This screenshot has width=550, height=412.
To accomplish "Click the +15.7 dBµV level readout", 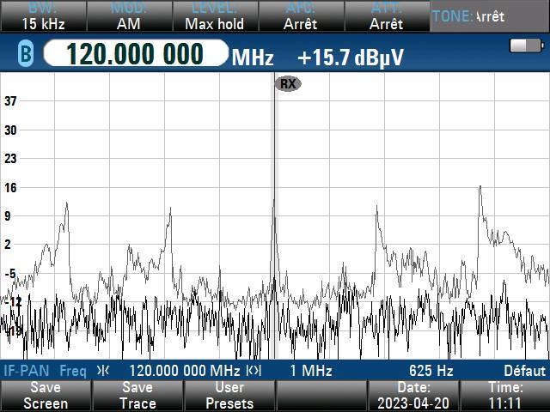I will click(x=350, y=58).
